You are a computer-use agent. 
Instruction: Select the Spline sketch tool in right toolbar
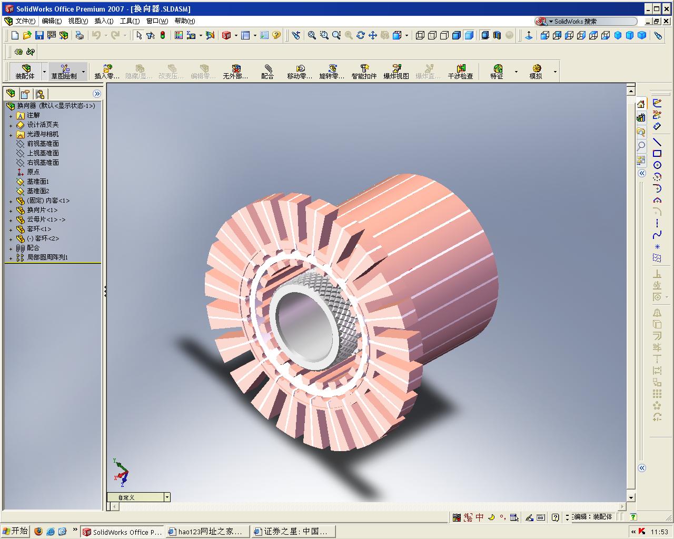[657, 235]
